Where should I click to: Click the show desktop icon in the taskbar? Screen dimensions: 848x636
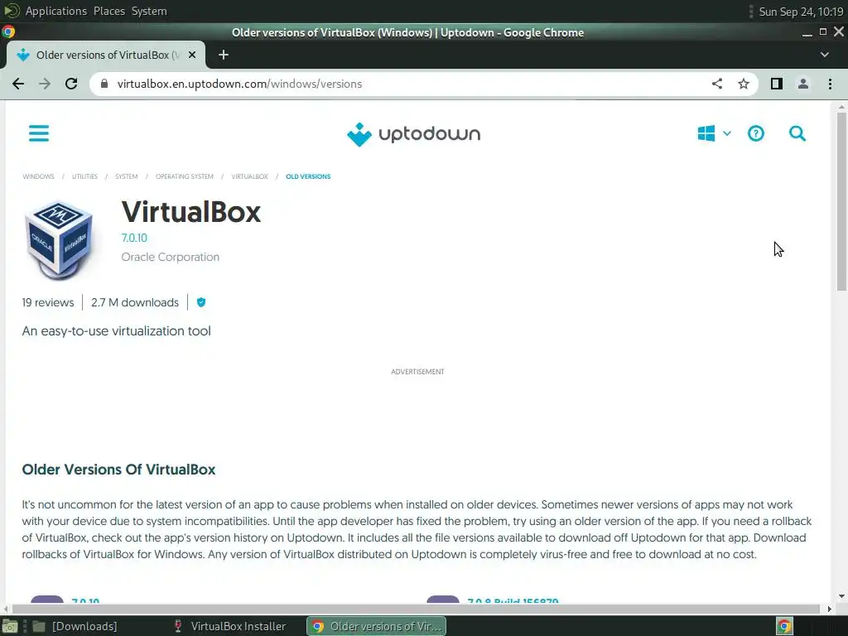point(10,626)
